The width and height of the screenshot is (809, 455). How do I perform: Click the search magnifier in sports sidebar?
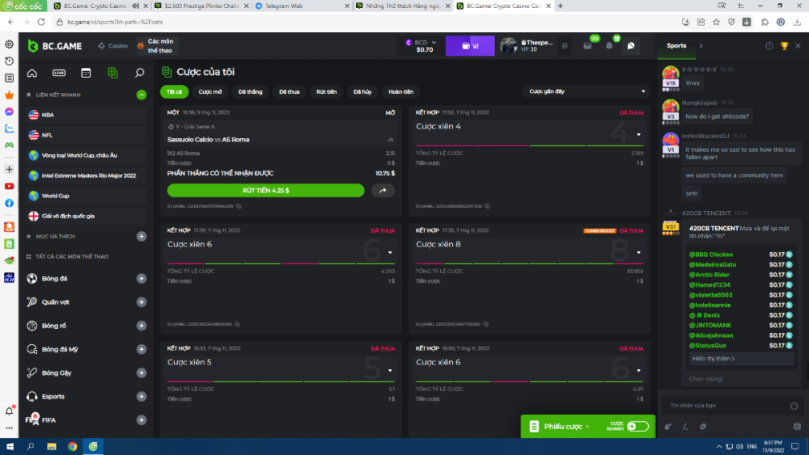[x=139, y=73]
